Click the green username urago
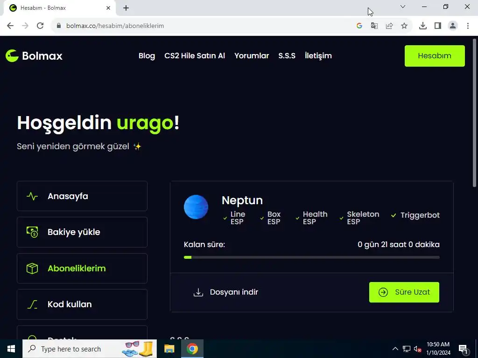Screen dimensions: 478x358 pyautogui.click(x=145, y=123)
